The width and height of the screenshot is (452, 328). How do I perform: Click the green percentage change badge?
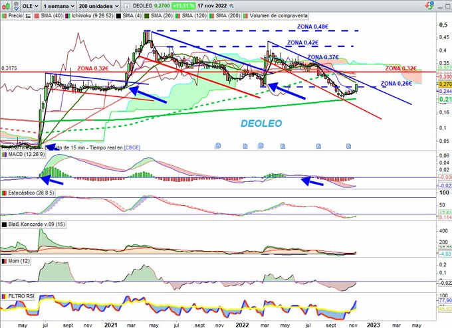click(183, 6)
